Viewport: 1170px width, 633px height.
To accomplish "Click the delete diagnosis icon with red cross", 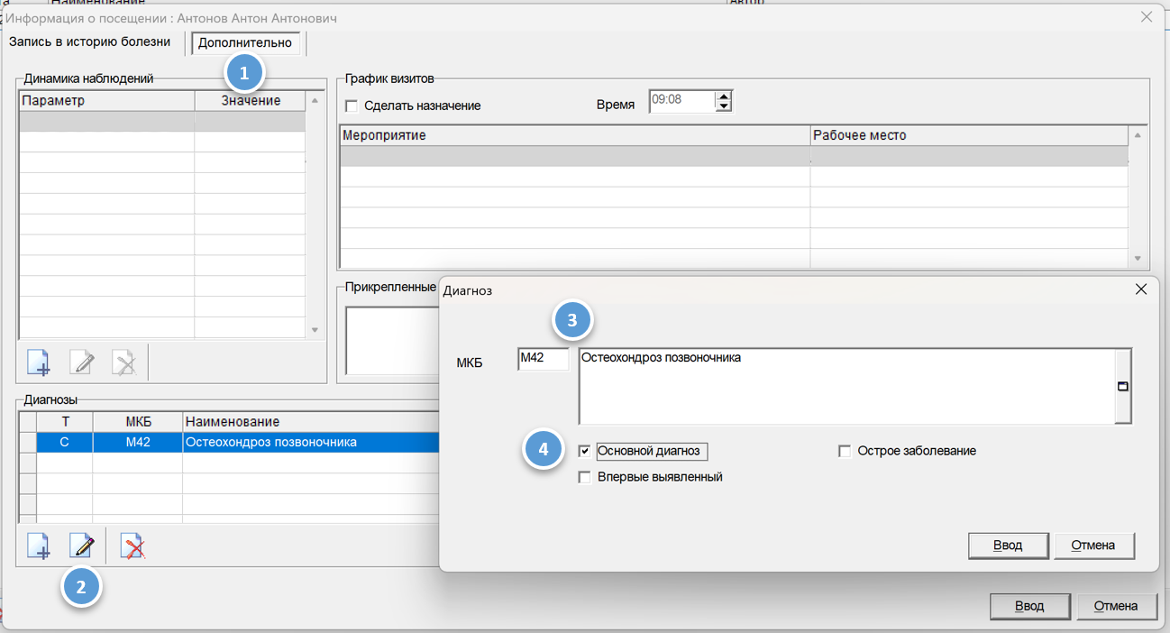I will 133,546.
